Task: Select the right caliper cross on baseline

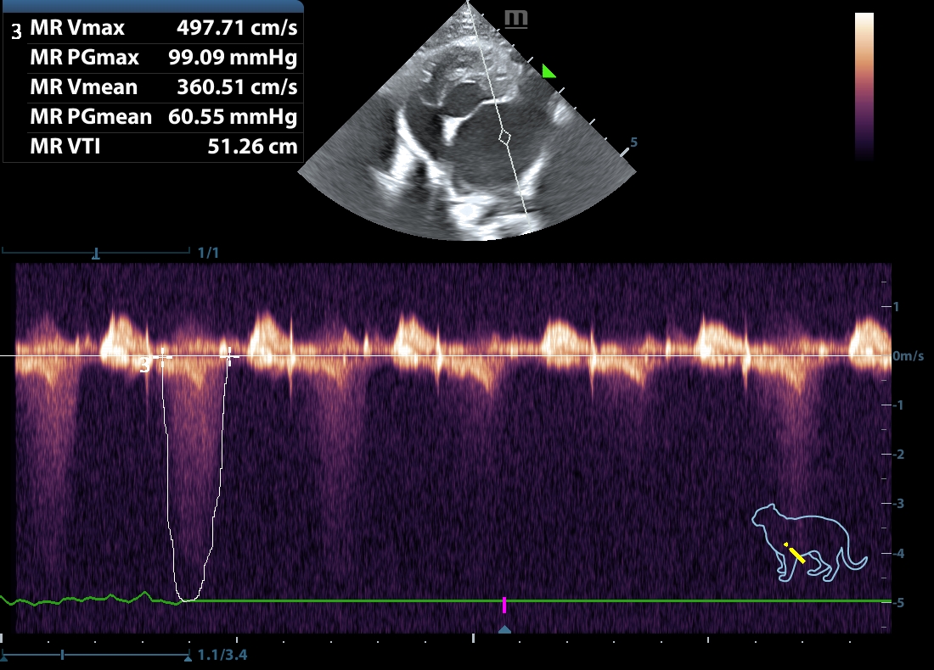Action: click(227, 356)
